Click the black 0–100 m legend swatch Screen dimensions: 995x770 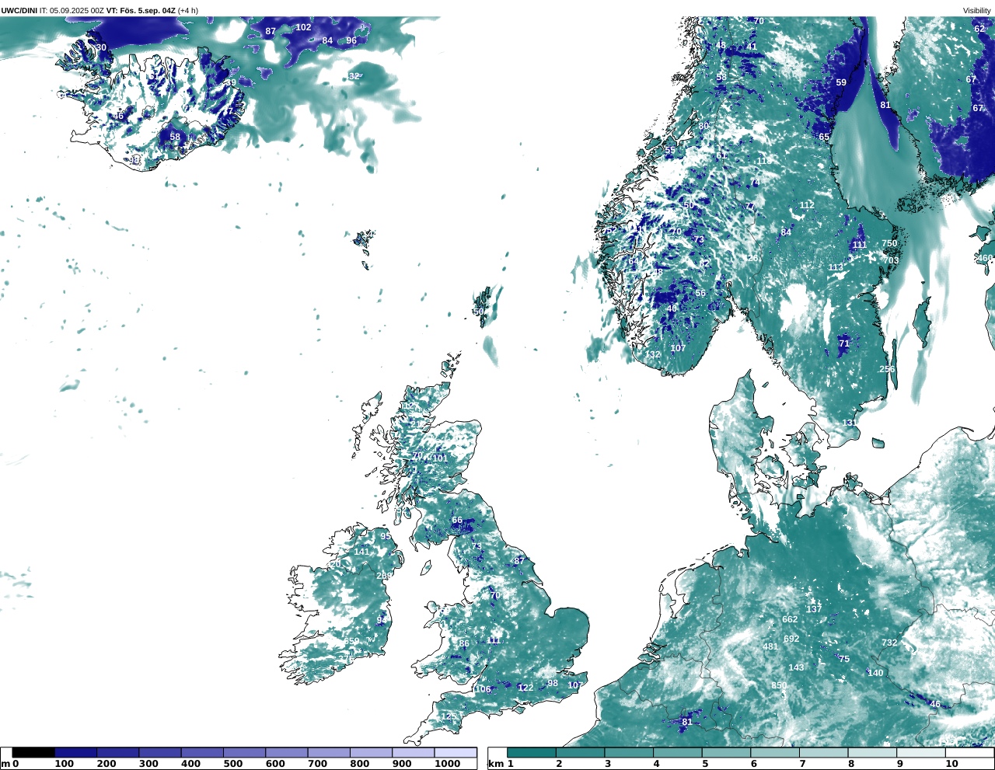click(33, 752)
